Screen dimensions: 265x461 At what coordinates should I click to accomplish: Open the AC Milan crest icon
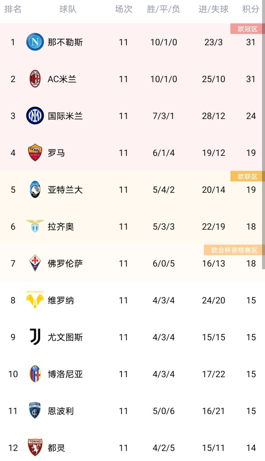[35, 79]
